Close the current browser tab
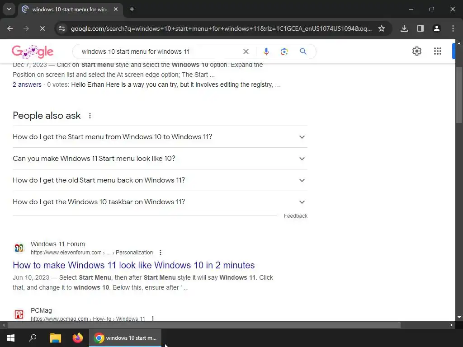The height and width of the screenshot is (347, 463). 116,9
